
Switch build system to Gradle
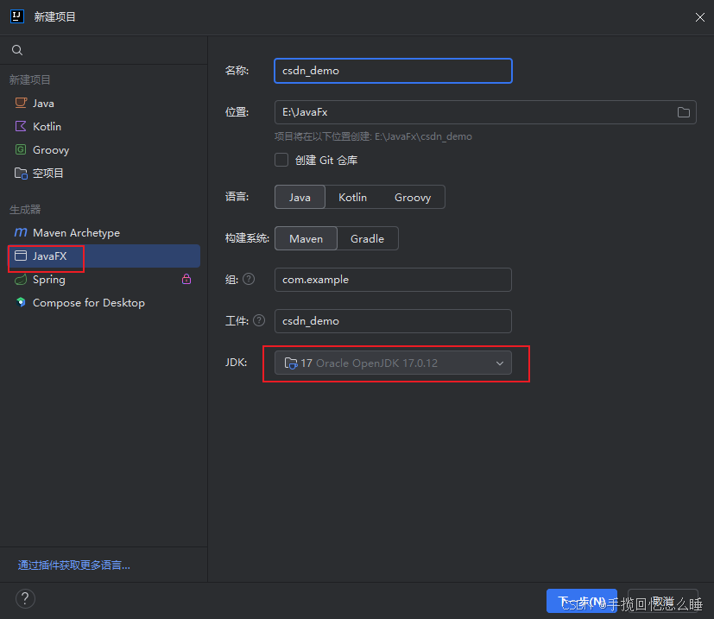(367, 238)
